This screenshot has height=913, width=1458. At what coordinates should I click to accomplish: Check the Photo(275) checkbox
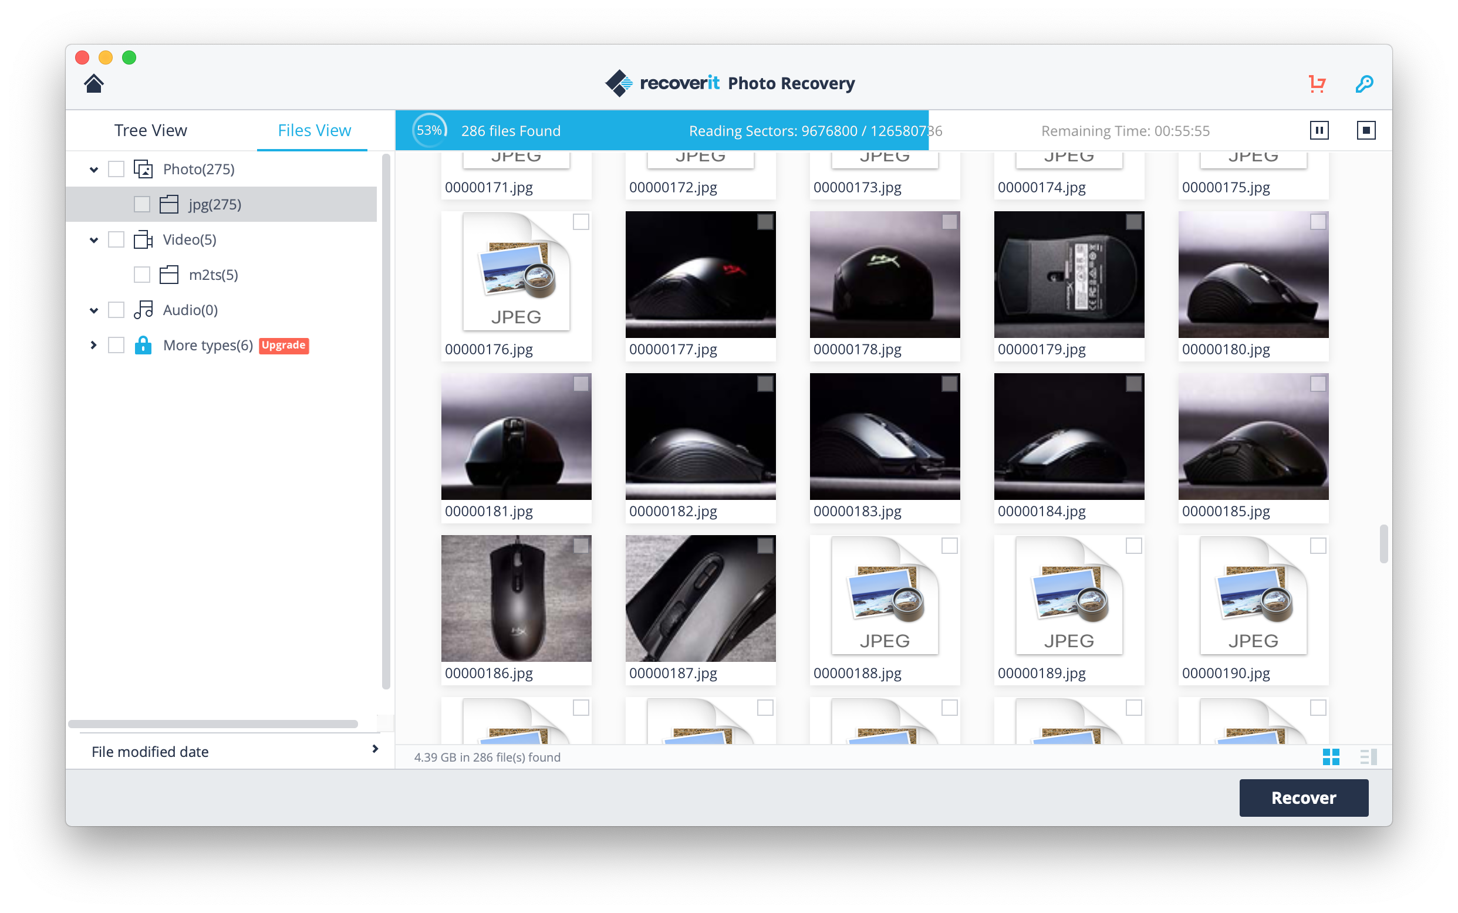point(116,169)
